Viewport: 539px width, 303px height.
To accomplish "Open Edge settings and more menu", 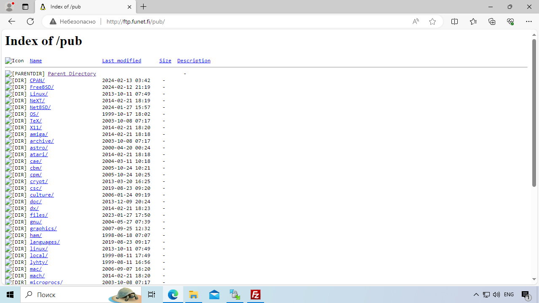I will point(529,21).
